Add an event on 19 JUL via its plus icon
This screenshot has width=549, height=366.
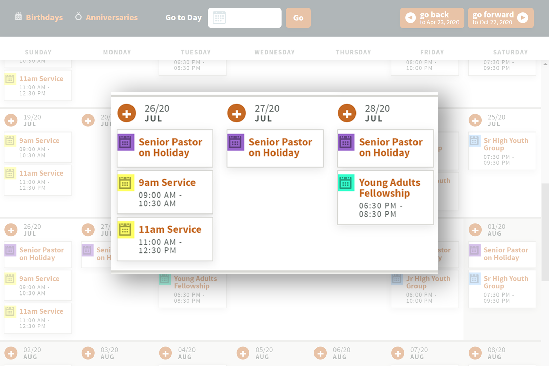tap(11, 120)
